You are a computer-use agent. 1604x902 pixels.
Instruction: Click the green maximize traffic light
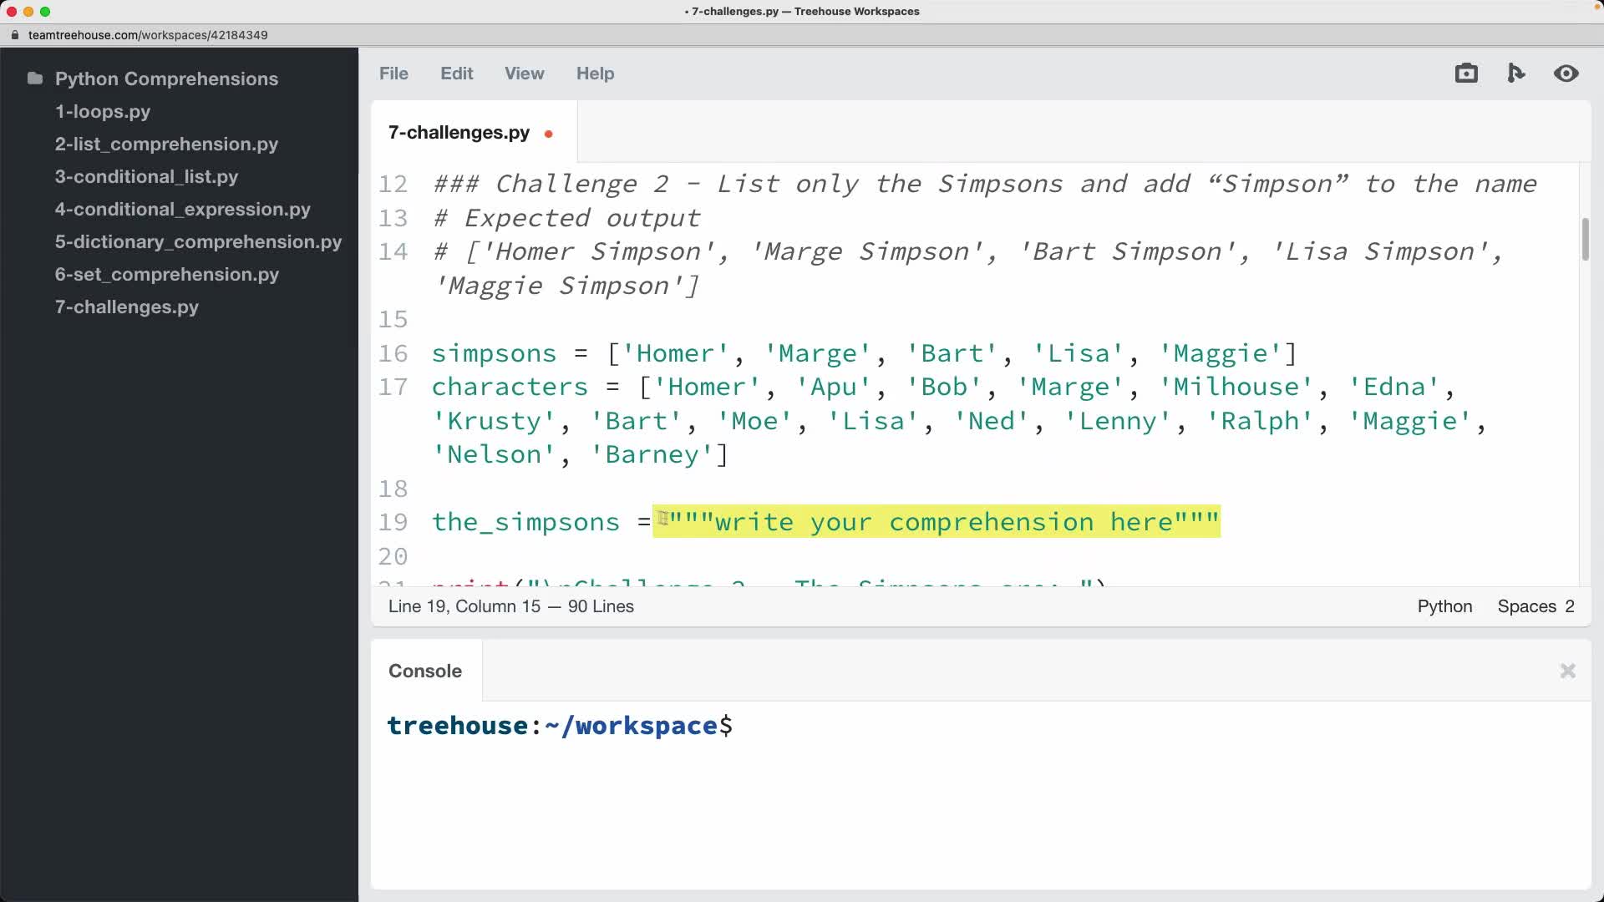pos(46,12)
